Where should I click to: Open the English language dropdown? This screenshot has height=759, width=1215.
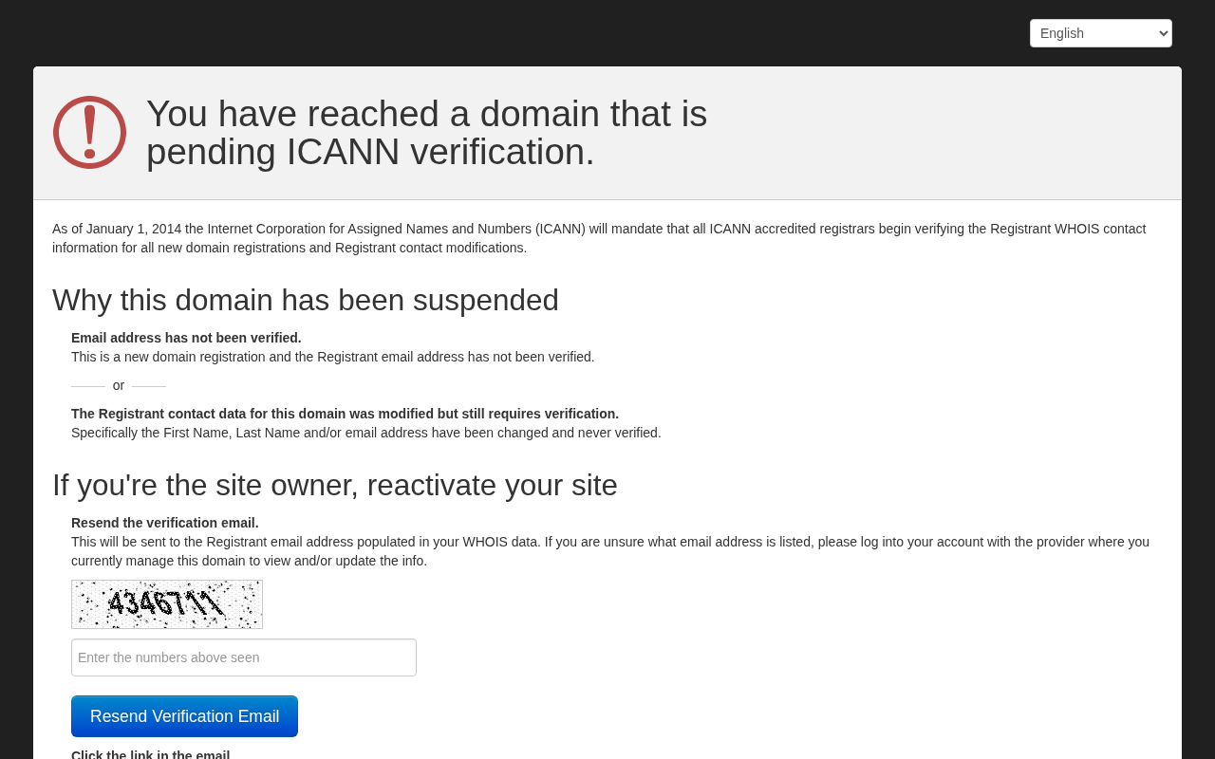coord(1100,33)
